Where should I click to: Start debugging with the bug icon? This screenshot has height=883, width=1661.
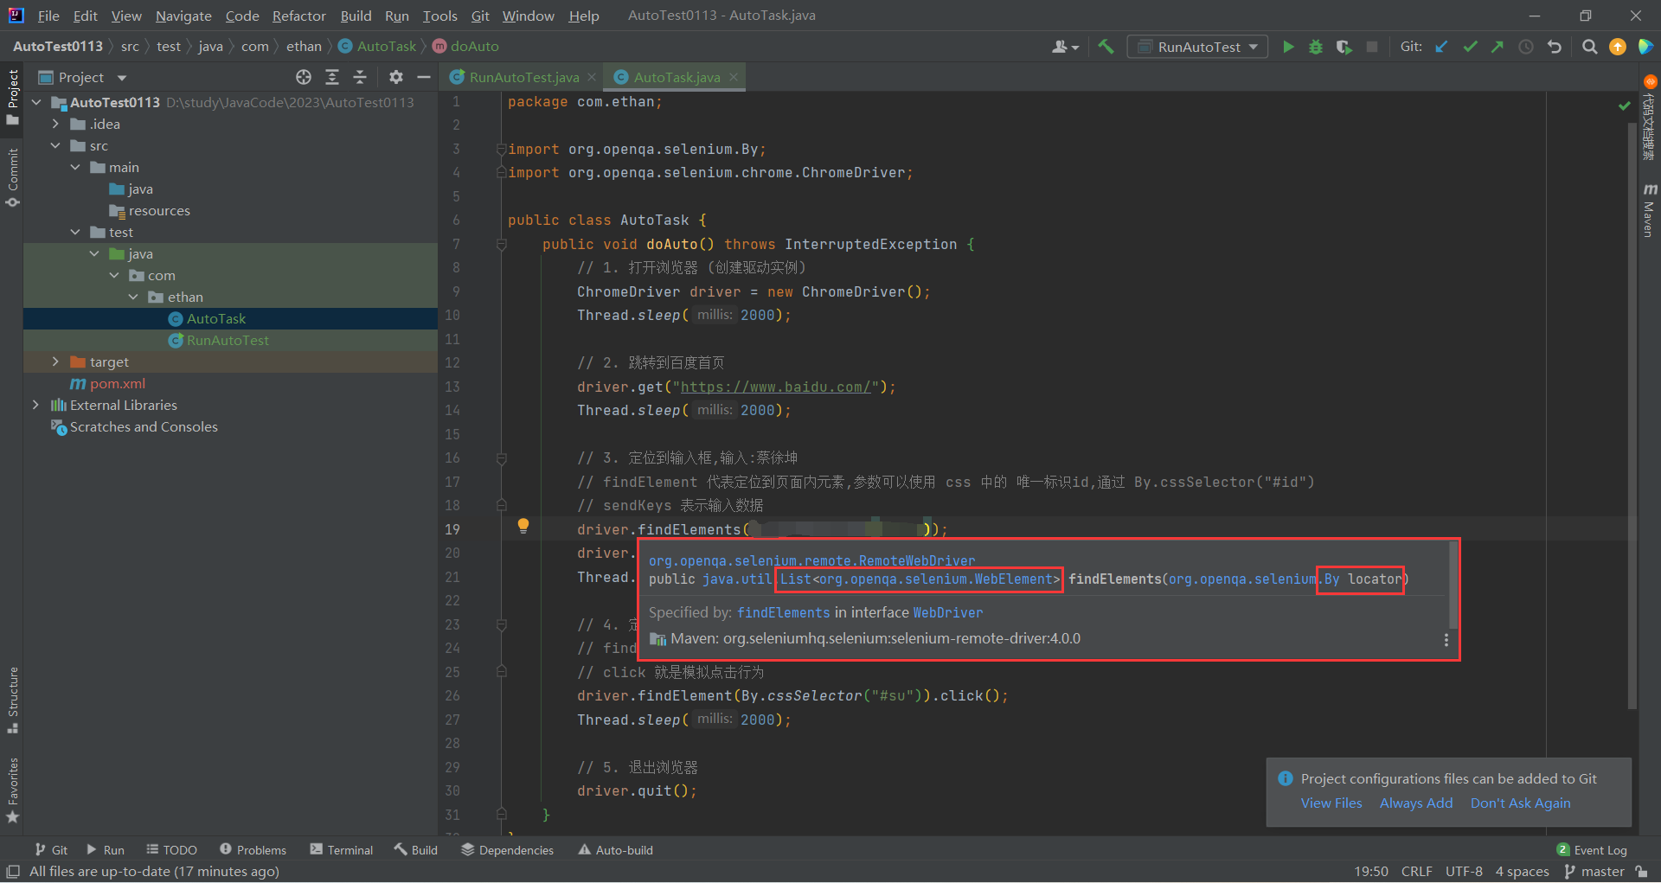click(1316, 47)
